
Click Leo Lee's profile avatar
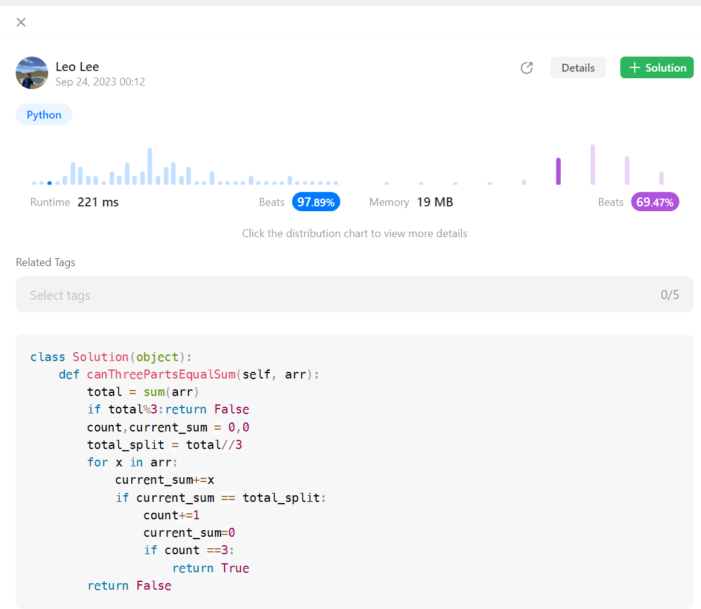(x=31, y=73)
